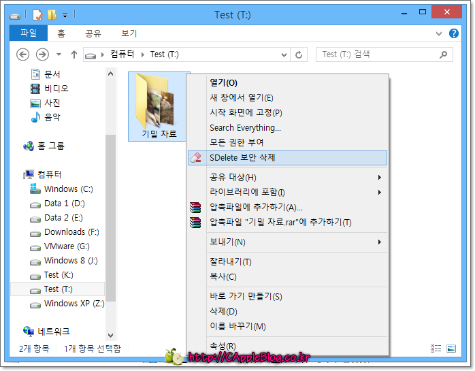Open Help with the question mark icon
The width and height of the screenshot is (475, 371).
pos(453,33)
